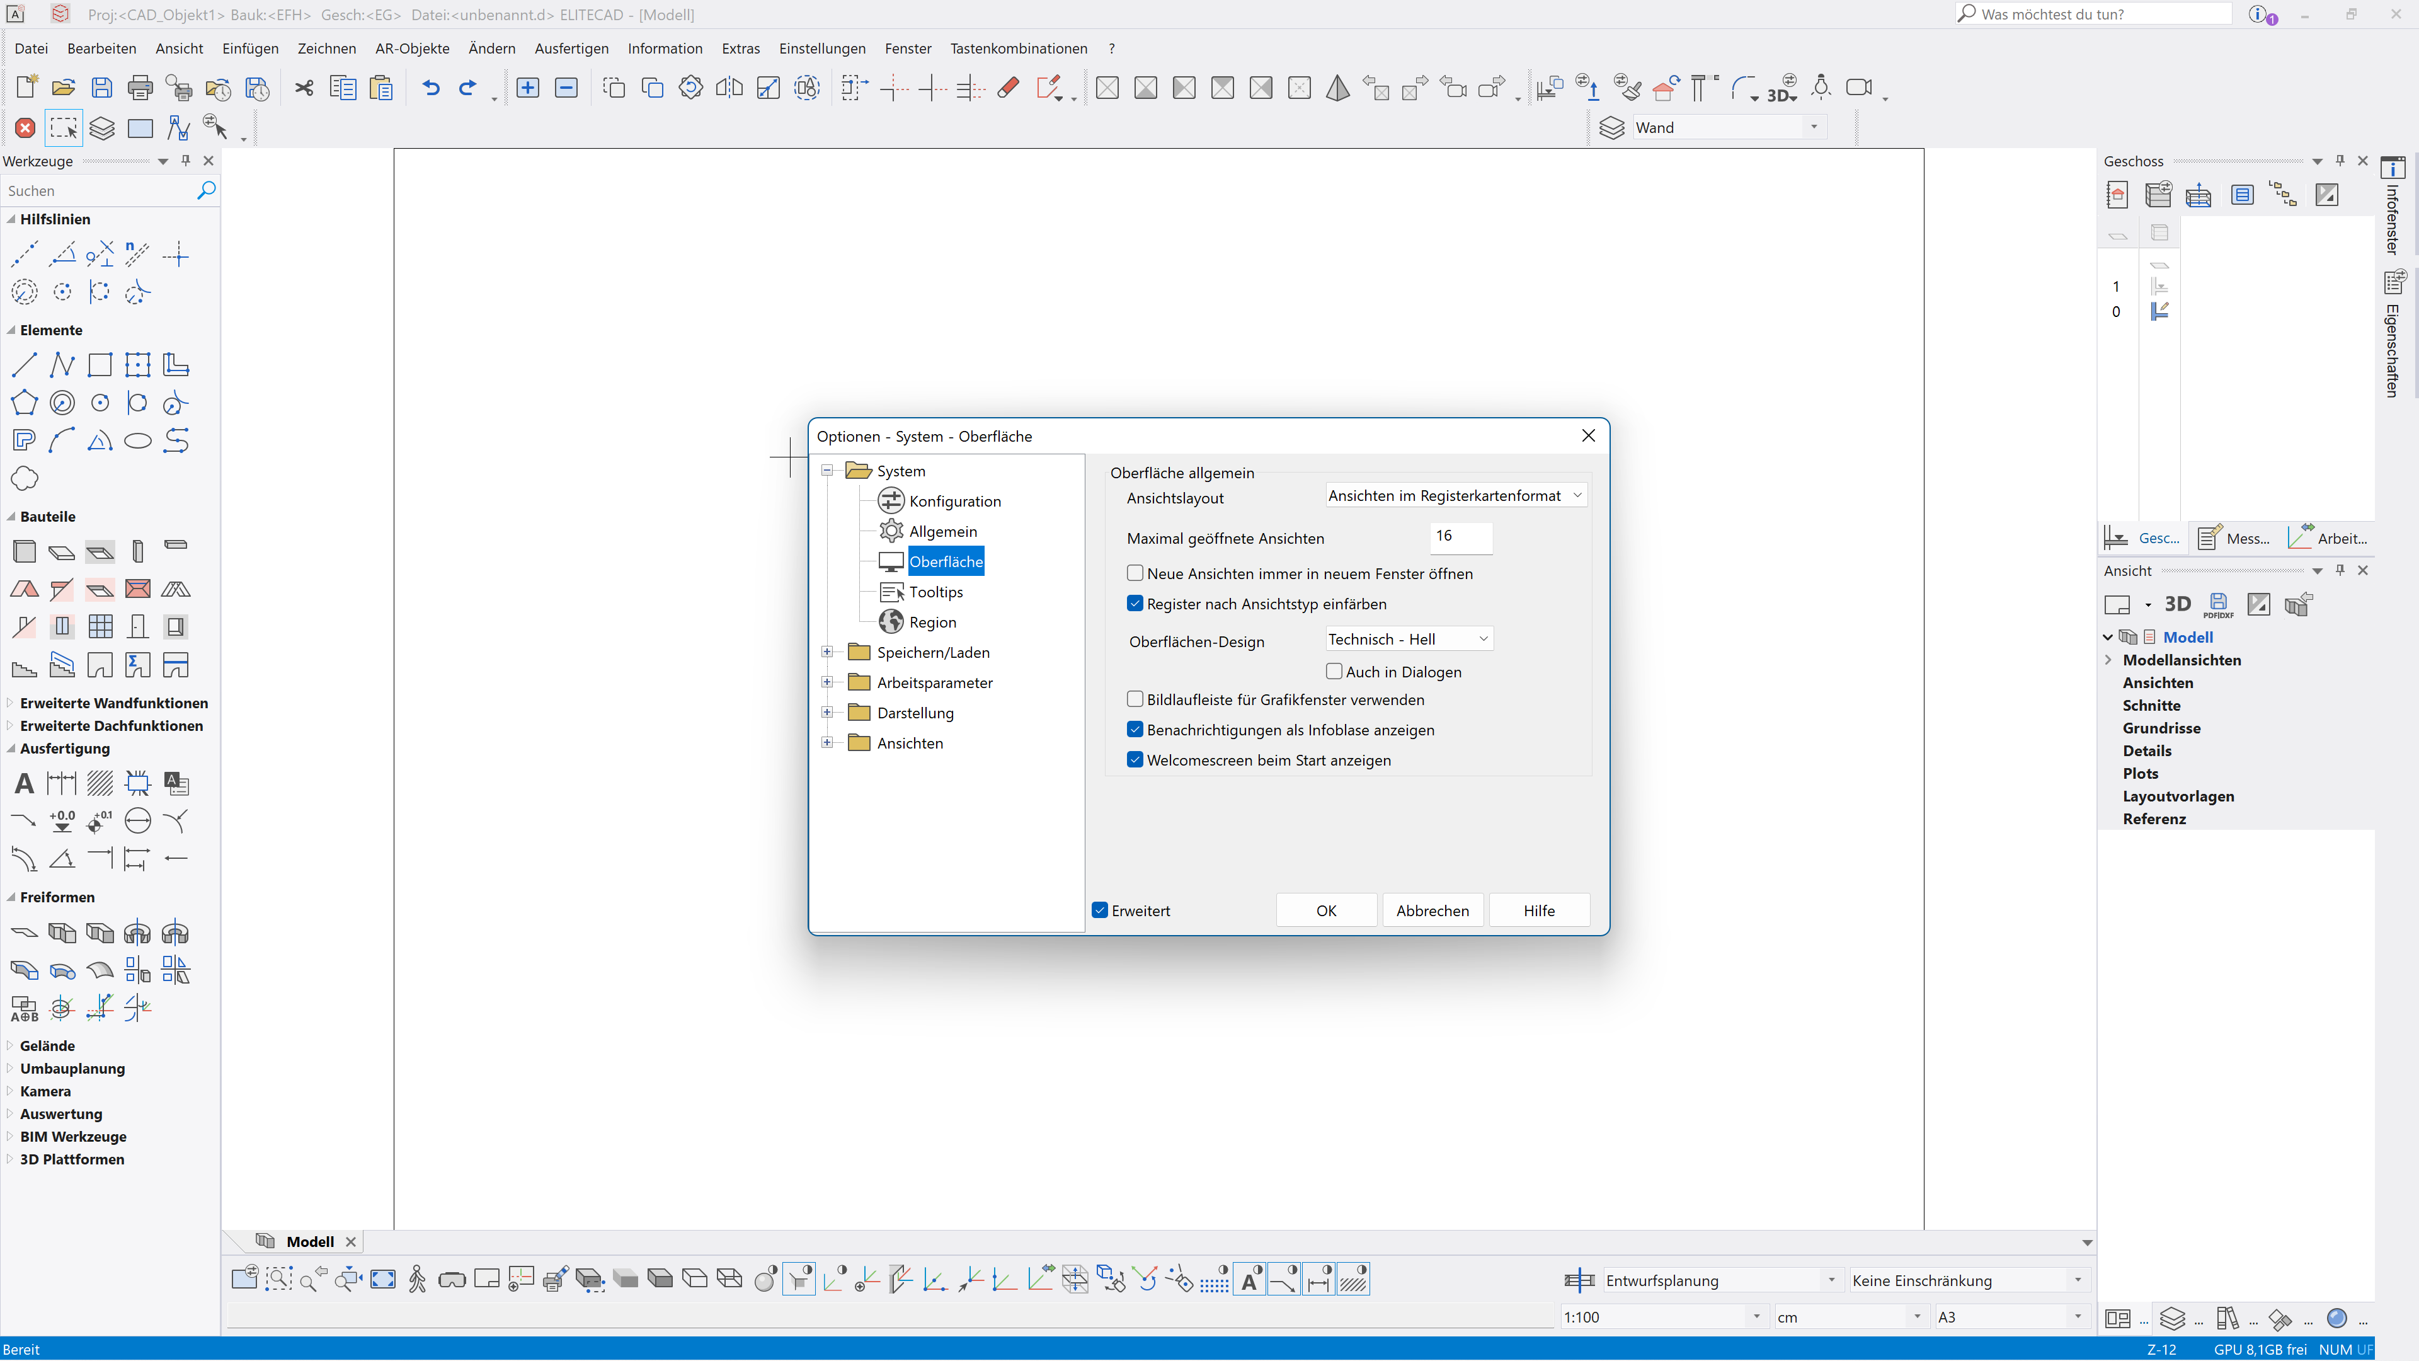This screenshot has height=1361, width=2419.
Task: Select the Ellipse tool under Elemente
Action: (138, 440)
